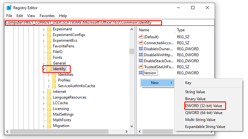Open the View menu

coord(31,16)
